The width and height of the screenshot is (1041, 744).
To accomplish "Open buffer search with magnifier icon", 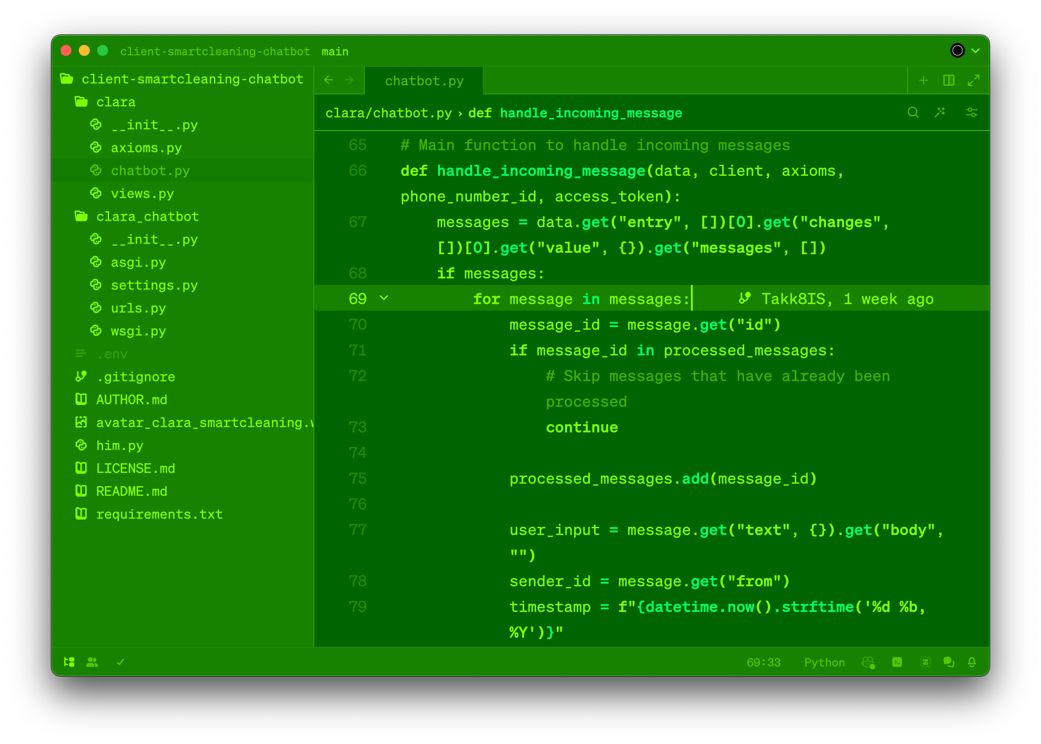I will (913, 112).
